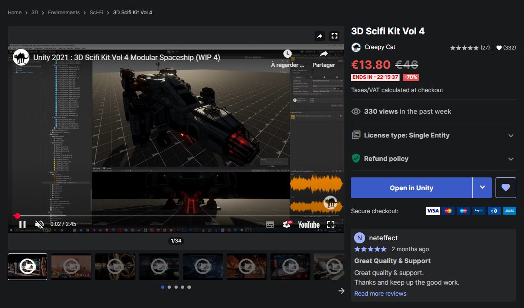Image resolution: width=524 pixels, height=308 pixels.
Task: Select the first video thumbnail
Action: [x=28, y=267]
